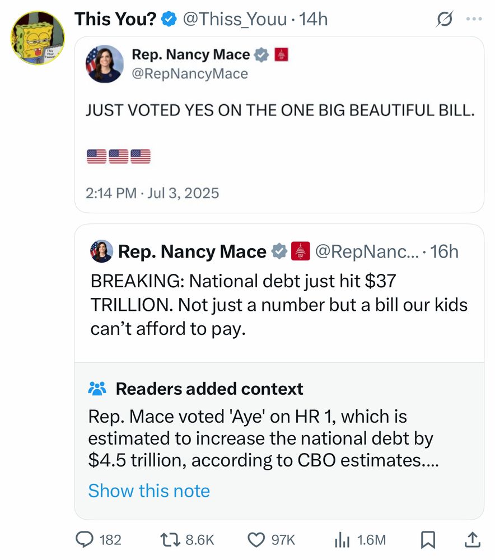495x560 pixels.
Task: Open This You? blue verified badge
Action: coord(169,19)
